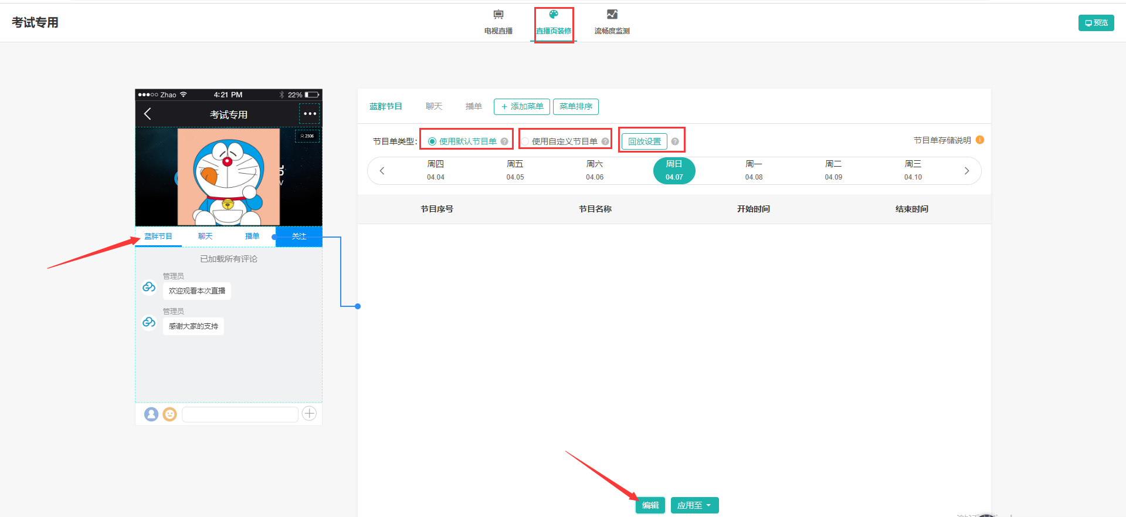1126x517 pixels.
Task: Tap the 播单 tab in phone preview
Action: click(252, 236)
